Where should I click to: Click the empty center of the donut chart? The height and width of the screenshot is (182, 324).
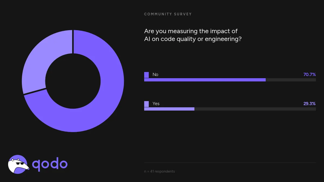73,81
